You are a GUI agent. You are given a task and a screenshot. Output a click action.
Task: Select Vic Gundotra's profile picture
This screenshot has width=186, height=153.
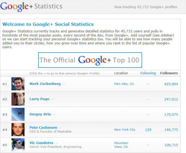(18, 145)
